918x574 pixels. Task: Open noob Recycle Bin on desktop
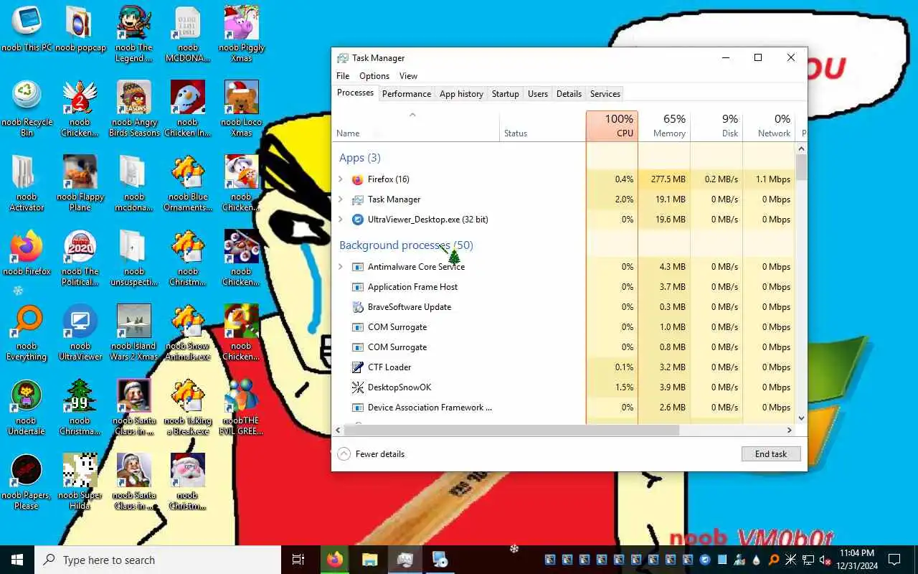(27, 108)
